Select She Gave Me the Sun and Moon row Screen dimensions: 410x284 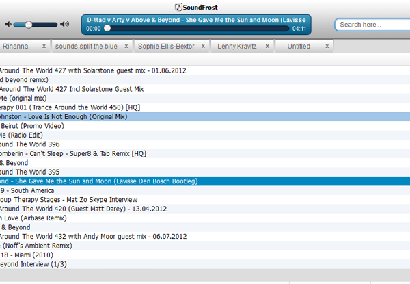pyautogui.click(x=205, y=181)
